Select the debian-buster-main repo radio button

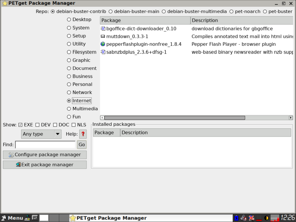111,11
